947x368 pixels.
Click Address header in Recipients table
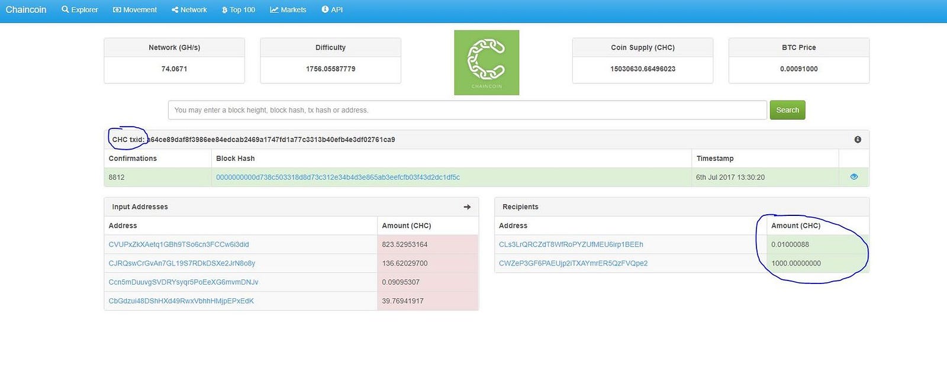pos(513,226)
